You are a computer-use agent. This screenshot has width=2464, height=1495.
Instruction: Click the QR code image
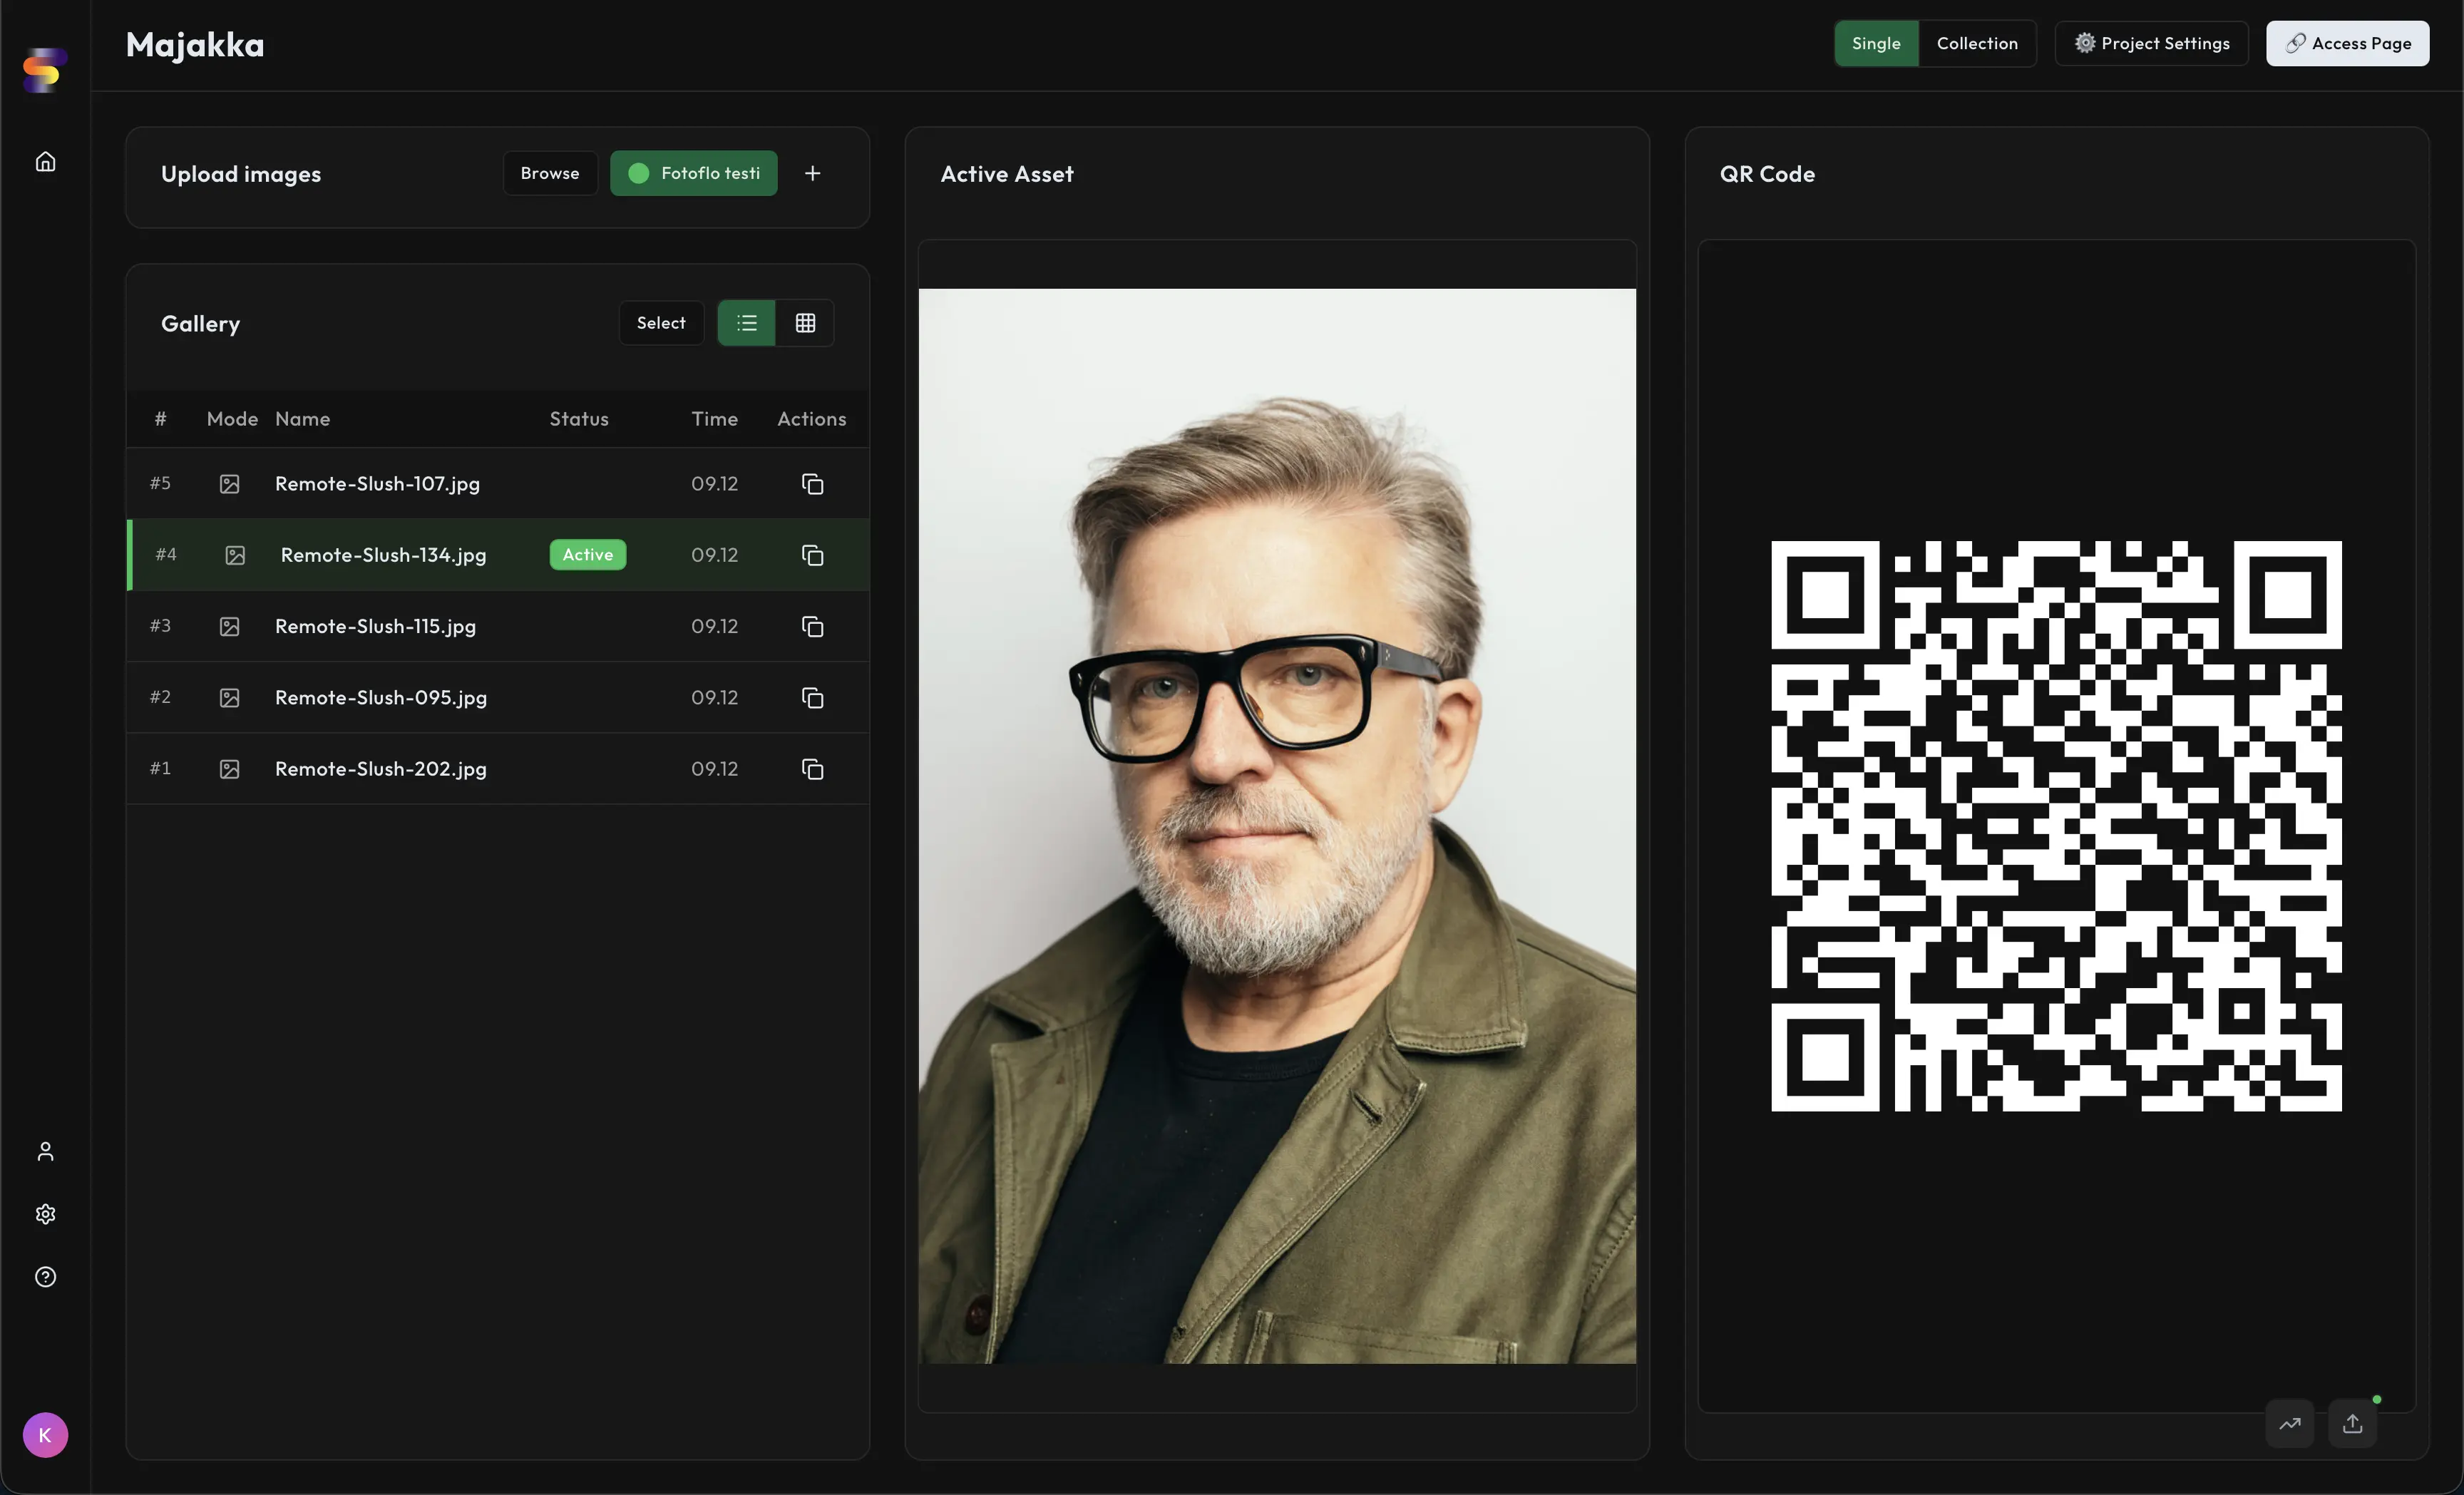[2056, 826]
